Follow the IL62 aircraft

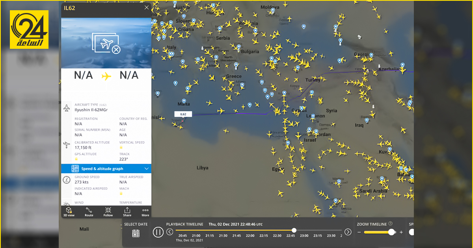(x=108, y=212)
